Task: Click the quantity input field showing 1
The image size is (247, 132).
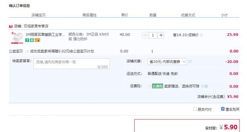Action: 153,35
